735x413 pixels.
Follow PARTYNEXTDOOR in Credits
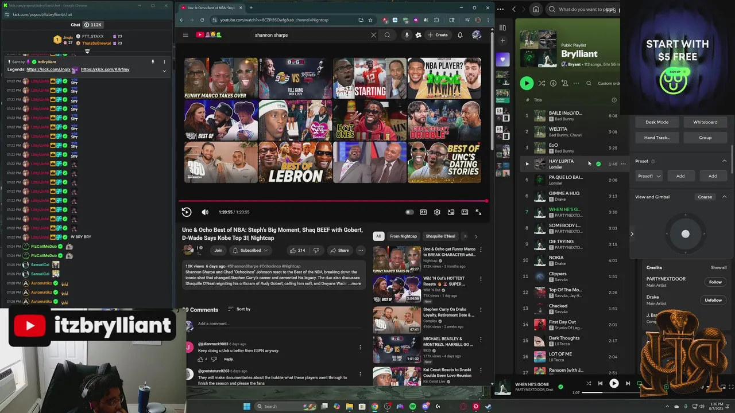pos(715,282)
